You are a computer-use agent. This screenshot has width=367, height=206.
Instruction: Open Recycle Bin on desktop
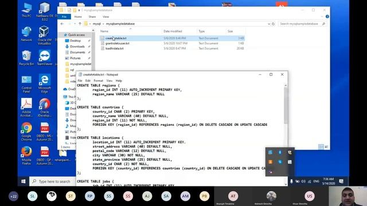(26, 58)
